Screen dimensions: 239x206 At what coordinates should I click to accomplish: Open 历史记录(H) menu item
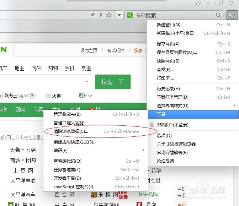click(x=193, y=88)
